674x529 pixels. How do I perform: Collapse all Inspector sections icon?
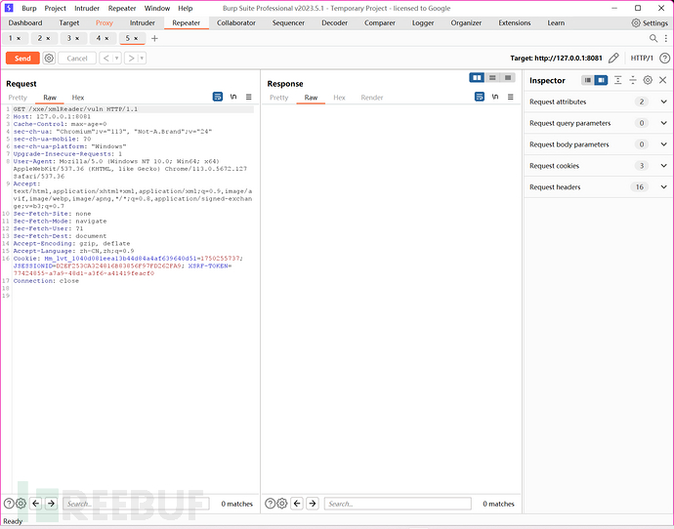coord(632,80)
